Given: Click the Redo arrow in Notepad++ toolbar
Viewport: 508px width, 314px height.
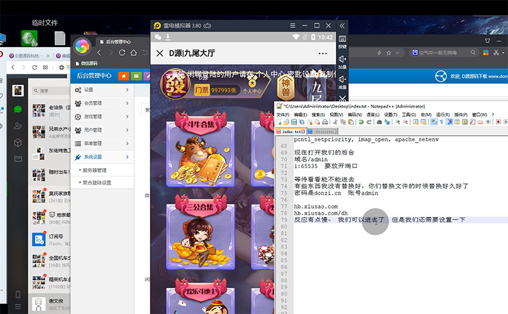Looking at the screenshot, I should 369,122.
